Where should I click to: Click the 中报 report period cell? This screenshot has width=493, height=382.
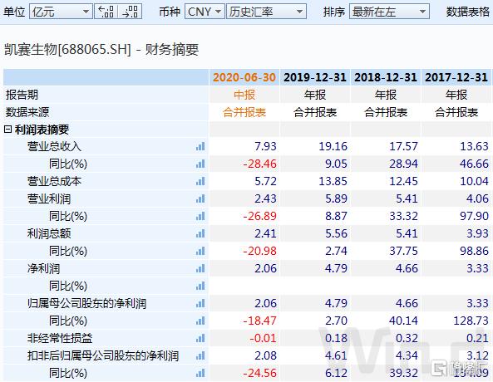[x=244, y=95]
